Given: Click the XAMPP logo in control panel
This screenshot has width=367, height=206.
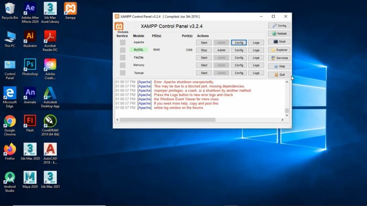Looking at the screenshot, I should click(x=119, y=26).
